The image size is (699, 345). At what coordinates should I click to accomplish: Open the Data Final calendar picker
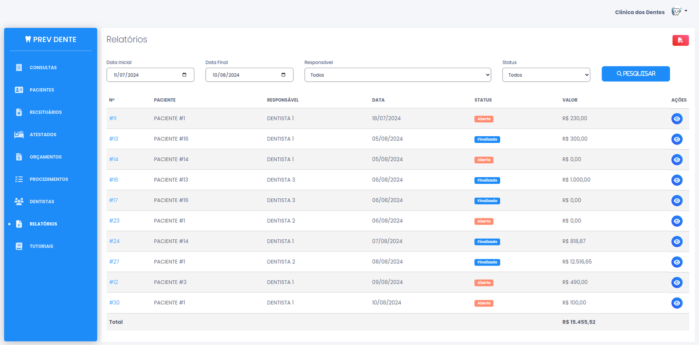tap(283, 75)
